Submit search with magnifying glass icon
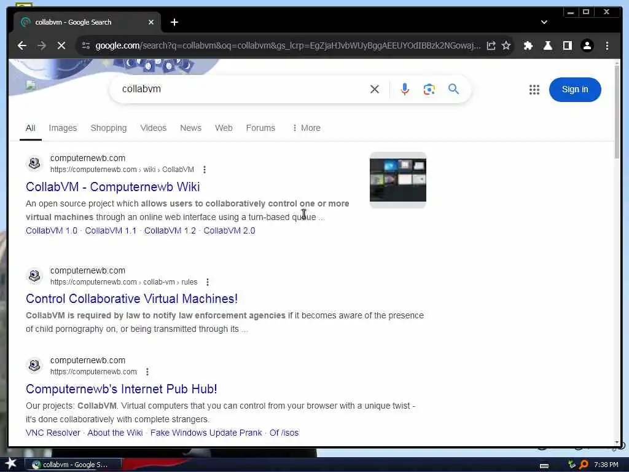The height and width of the screenshot is (472, 629). 453,88
